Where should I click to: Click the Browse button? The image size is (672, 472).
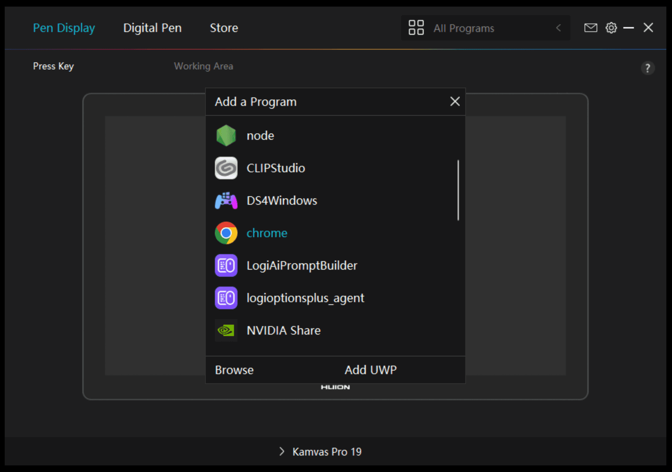pyautogui.click(x=234, y=370)
